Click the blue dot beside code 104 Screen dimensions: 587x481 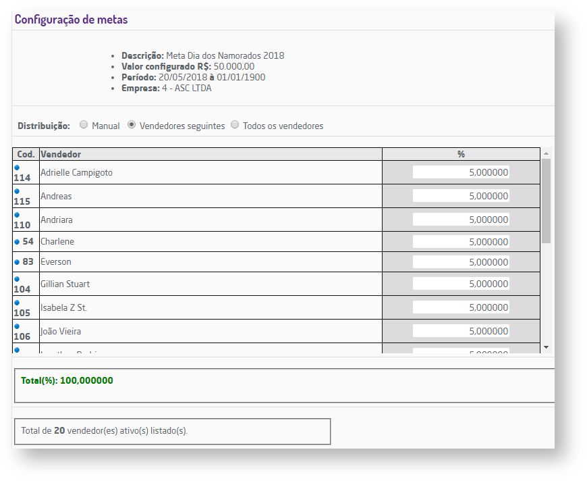[x=17, y=279]
